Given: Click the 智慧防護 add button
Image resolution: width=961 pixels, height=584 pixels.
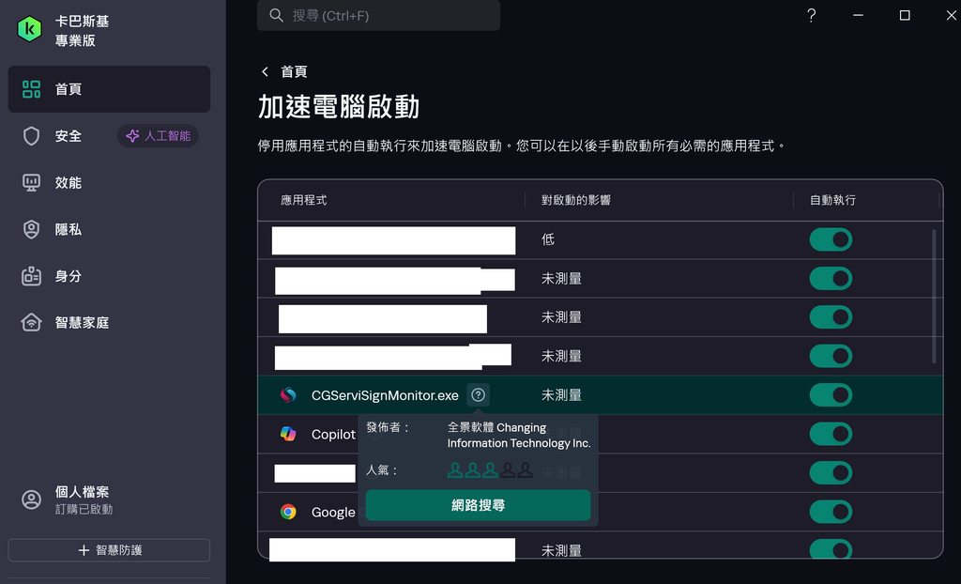Looking at the screenshot, I should pos(109,550).
